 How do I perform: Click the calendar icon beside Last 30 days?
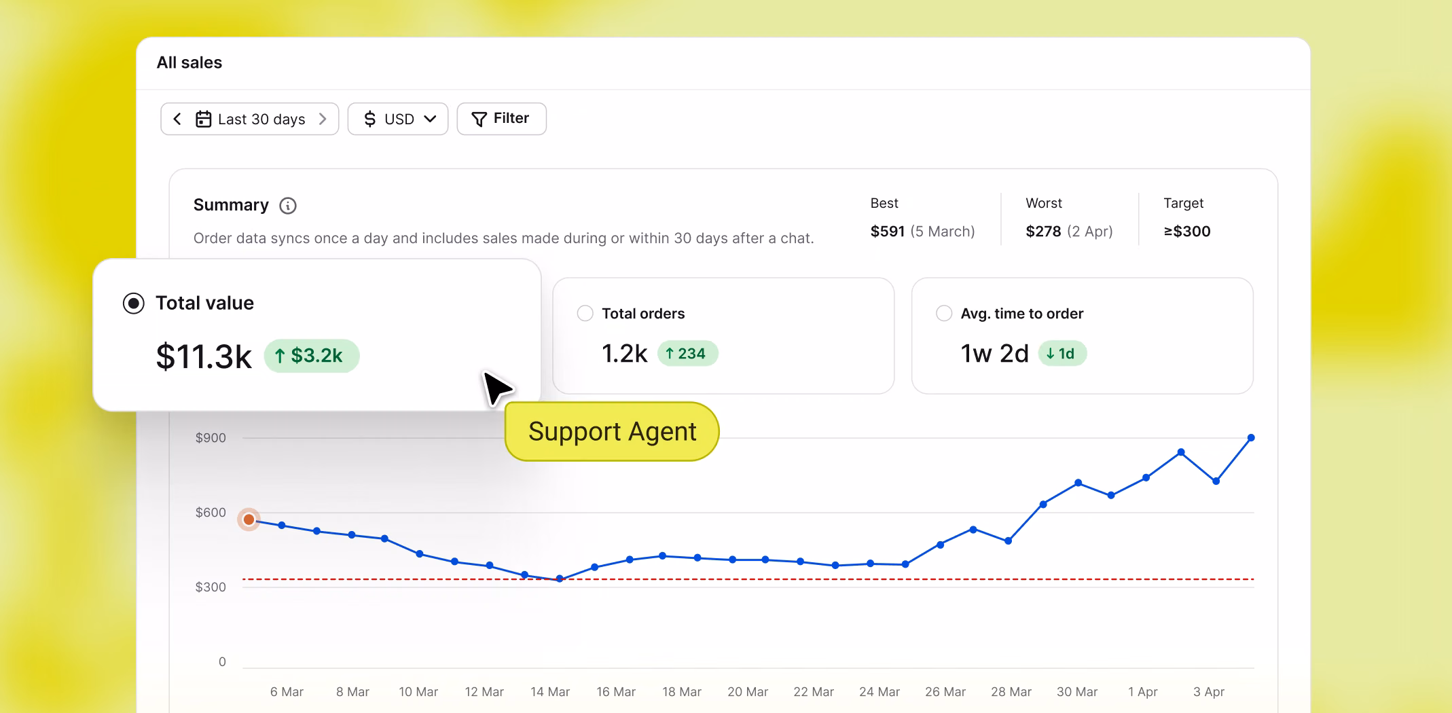point(203,119)
